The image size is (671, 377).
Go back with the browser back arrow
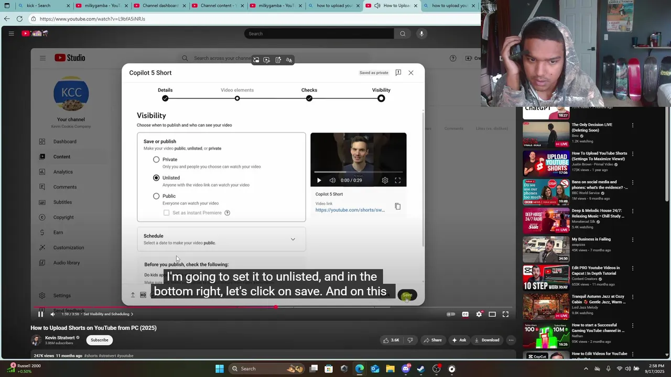[x=7, y=19]
